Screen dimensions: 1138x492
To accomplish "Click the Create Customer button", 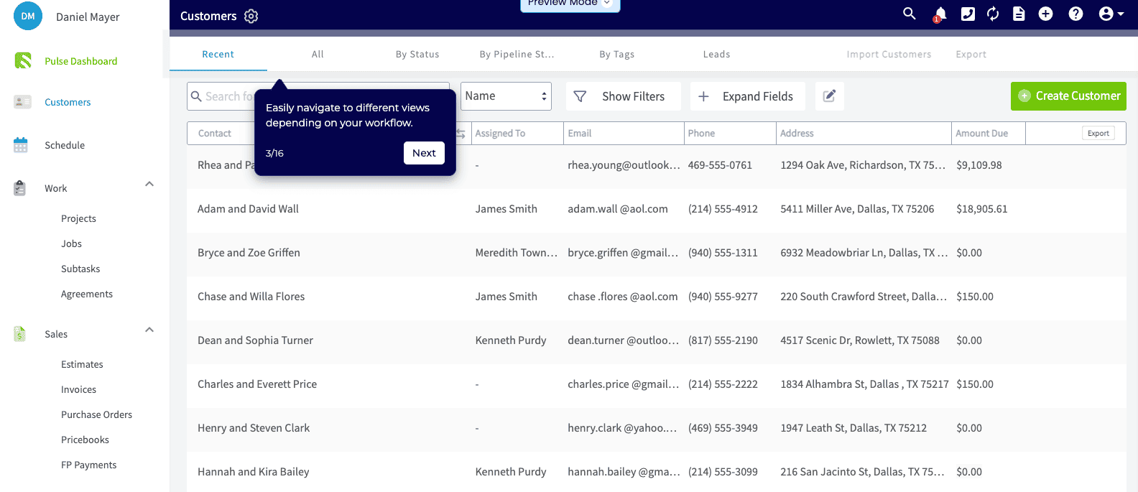I will [1068, 96].
